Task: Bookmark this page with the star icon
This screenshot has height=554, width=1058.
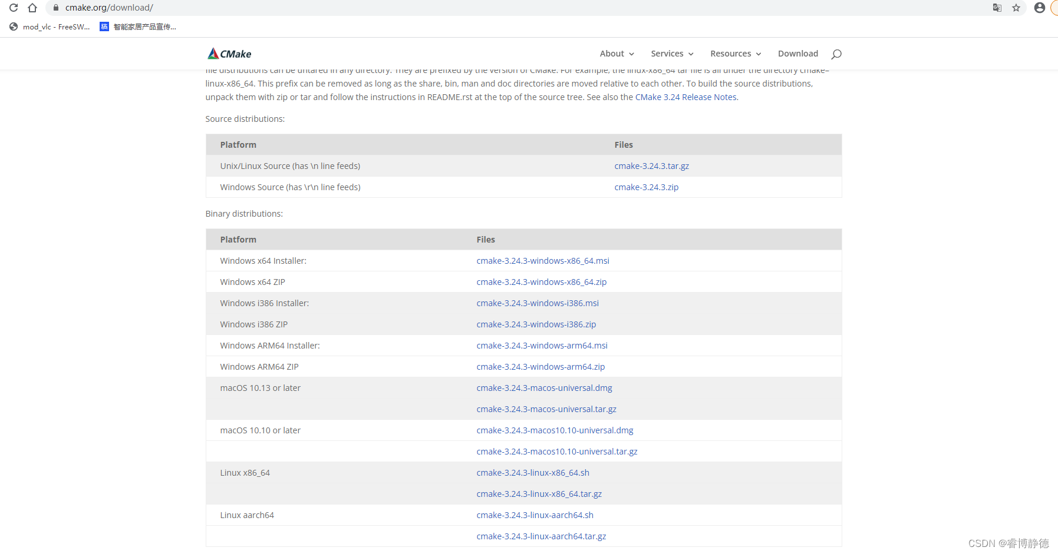Action: point(1016,8)
